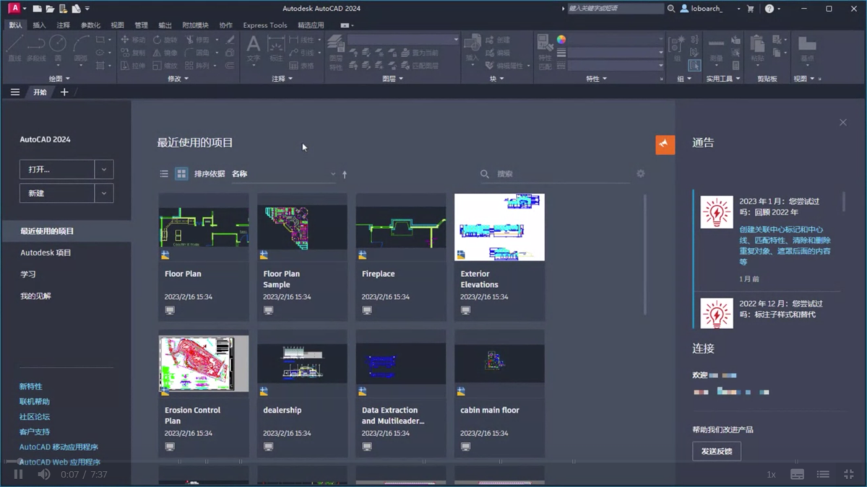This screenshot has width=867, height=487.
Task: Click the Table (表格) tool
Action: tap(302, 66)
